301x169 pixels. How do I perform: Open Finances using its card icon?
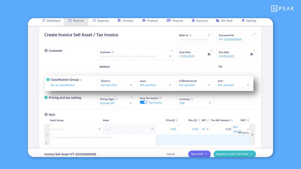pos(168,21)
